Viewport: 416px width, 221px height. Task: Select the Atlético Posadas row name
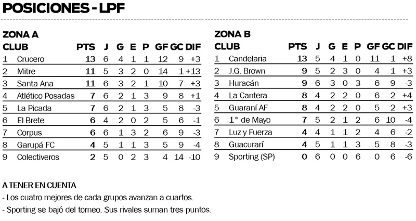(45, 96)
